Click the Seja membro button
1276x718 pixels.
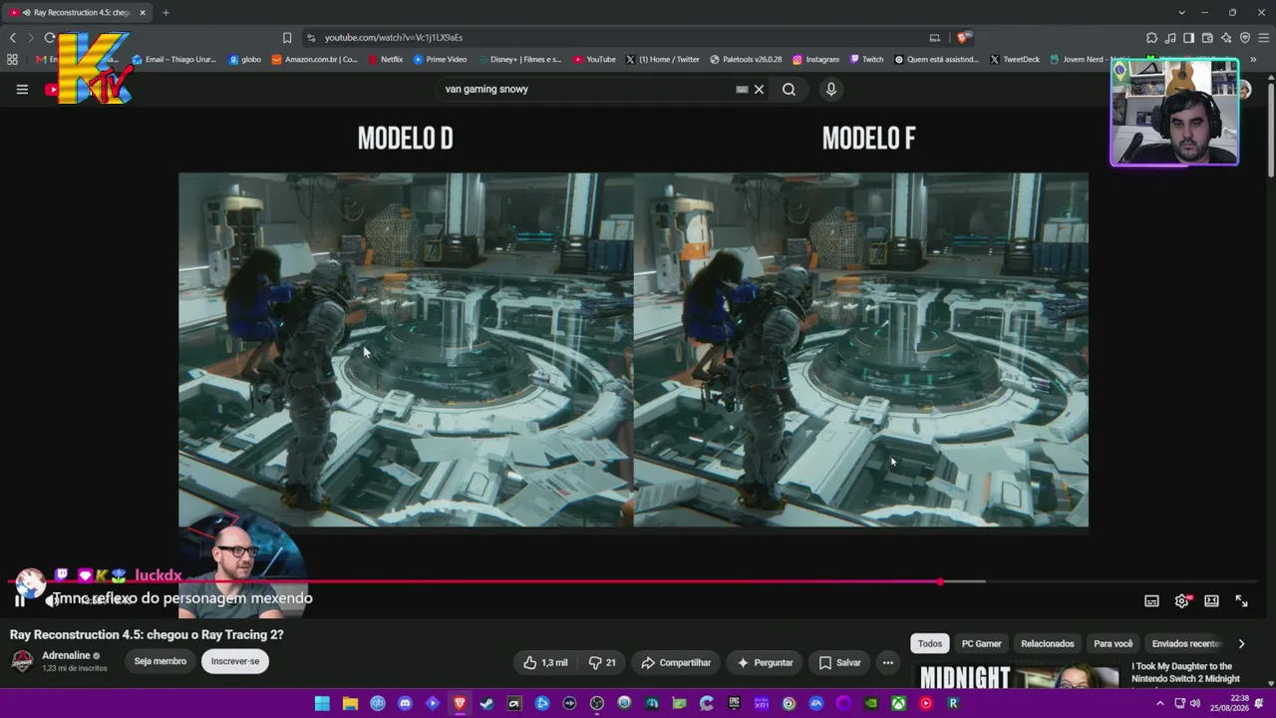(x=160, y=661)
